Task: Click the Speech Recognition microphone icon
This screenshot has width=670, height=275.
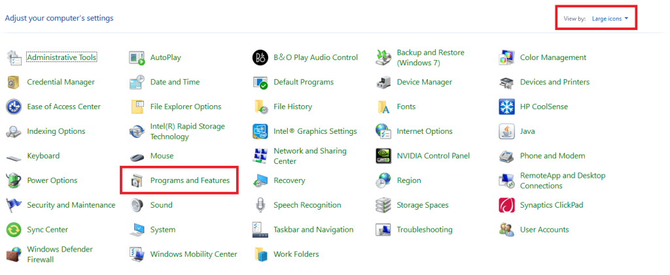Action: tap(260, 205)
